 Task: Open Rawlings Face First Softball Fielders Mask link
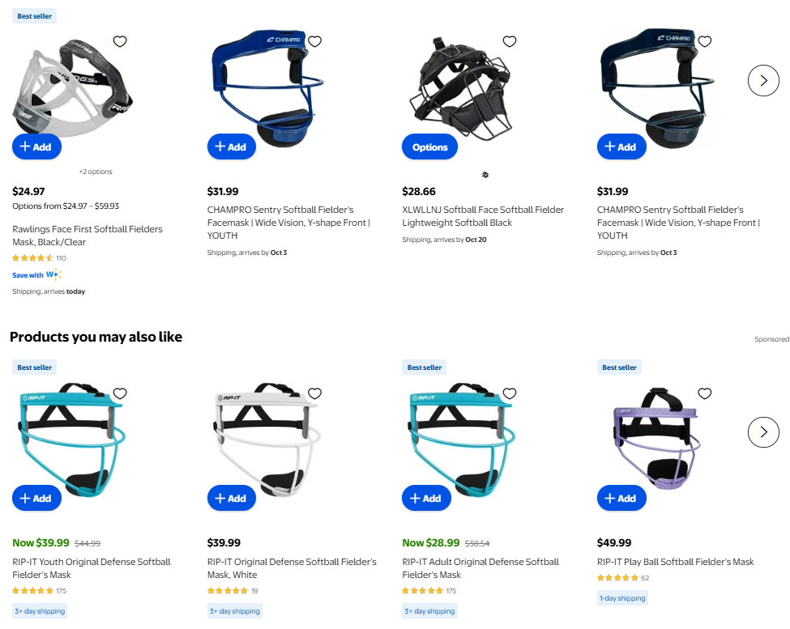point(88,236)
